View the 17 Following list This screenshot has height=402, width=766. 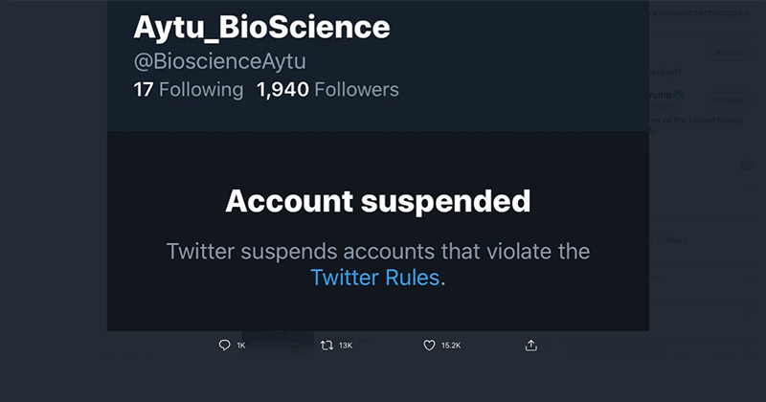tap(188, 90)
